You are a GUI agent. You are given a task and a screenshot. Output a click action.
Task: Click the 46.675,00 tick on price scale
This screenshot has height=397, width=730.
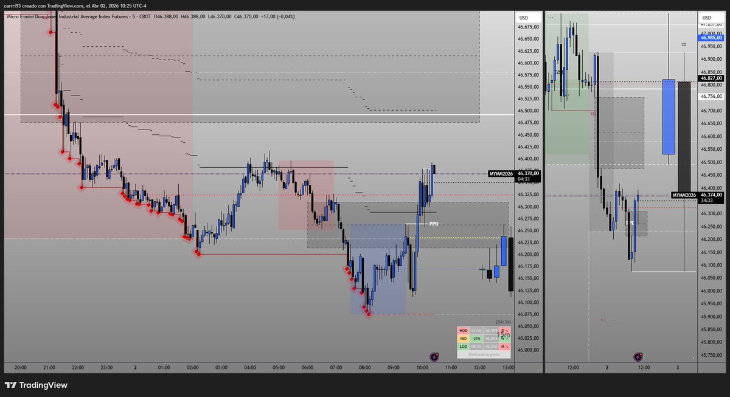pos(528,27)
